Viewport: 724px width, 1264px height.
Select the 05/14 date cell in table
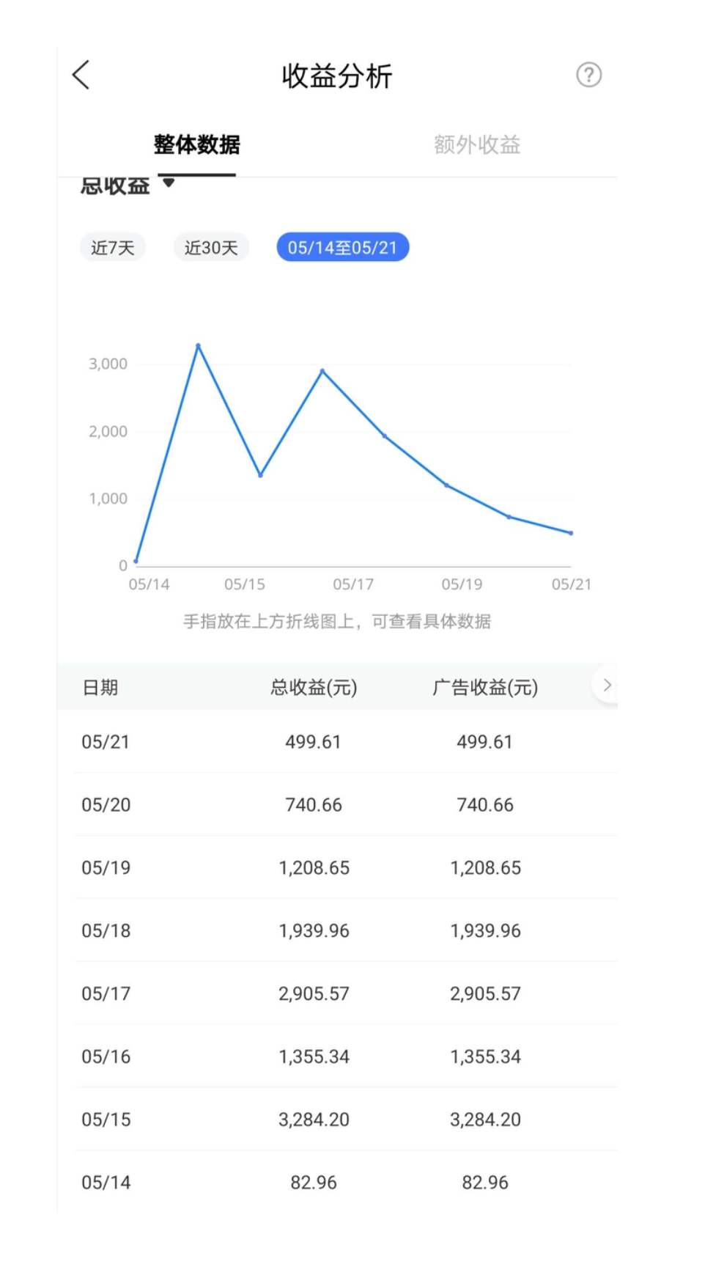point(106,1183)
